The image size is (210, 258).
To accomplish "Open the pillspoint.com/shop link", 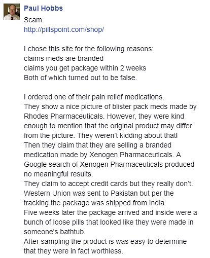I will (x=64, y=29).
